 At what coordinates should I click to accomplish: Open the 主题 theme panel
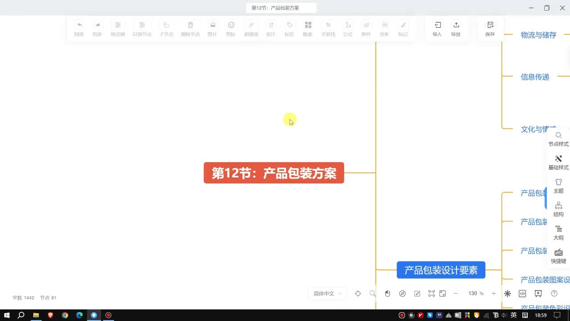[558, 186]
